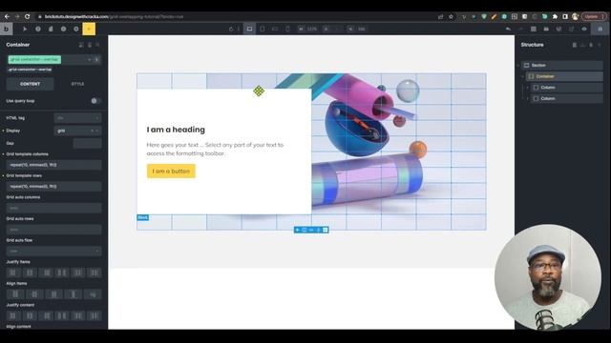Select the third Justify items option

pos(47,272)
